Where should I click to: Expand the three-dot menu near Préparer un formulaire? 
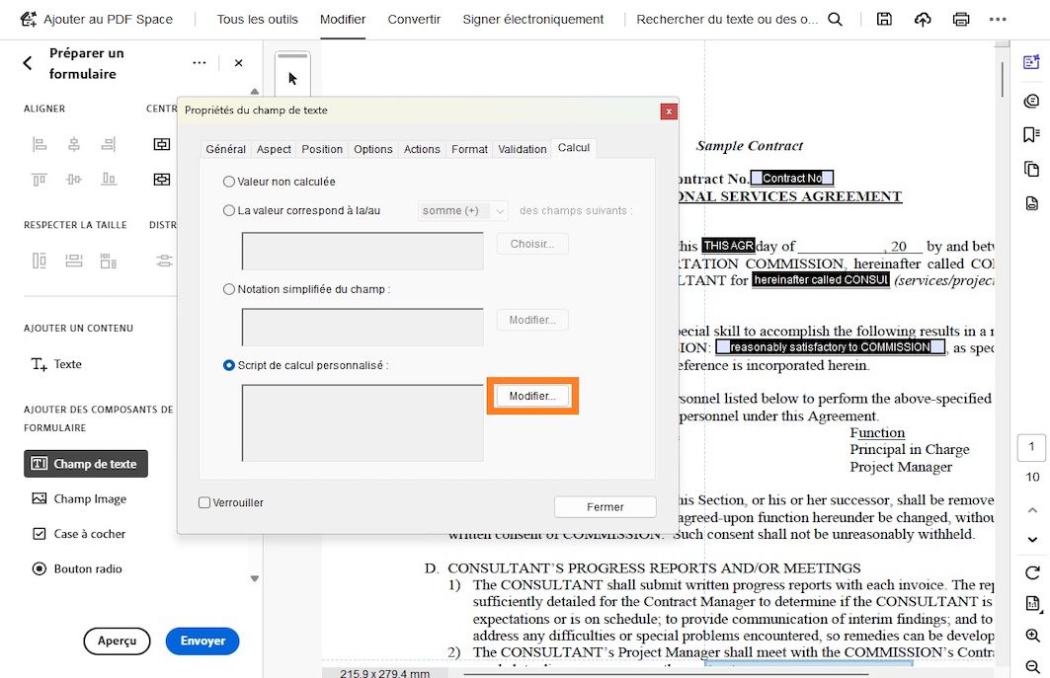200,62
